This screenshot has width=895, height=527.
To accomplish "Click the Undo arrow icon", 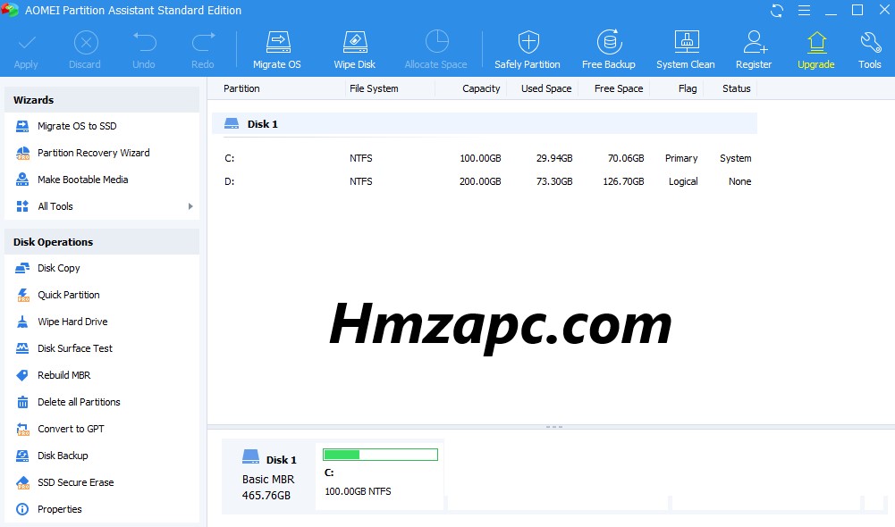I will [x=145, y=43].
